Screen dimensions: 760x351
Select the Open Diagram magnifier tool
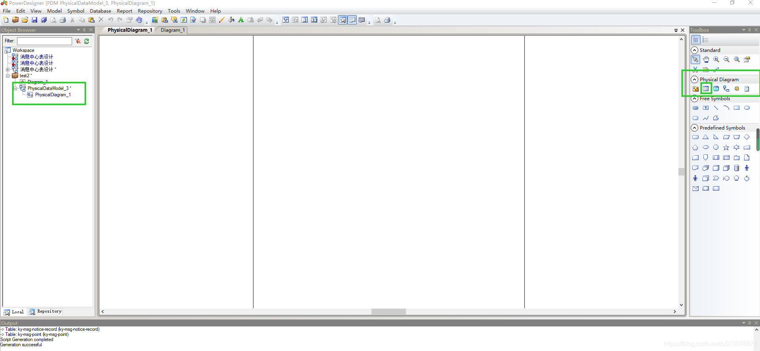click(x=737, y=59)
